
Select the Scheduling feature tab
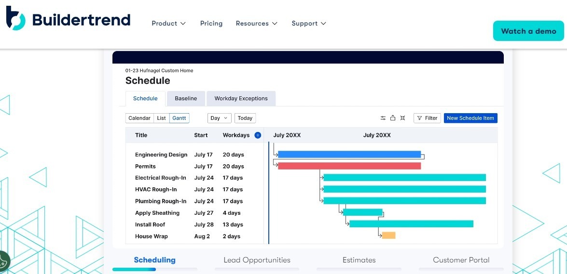[155, 260]
